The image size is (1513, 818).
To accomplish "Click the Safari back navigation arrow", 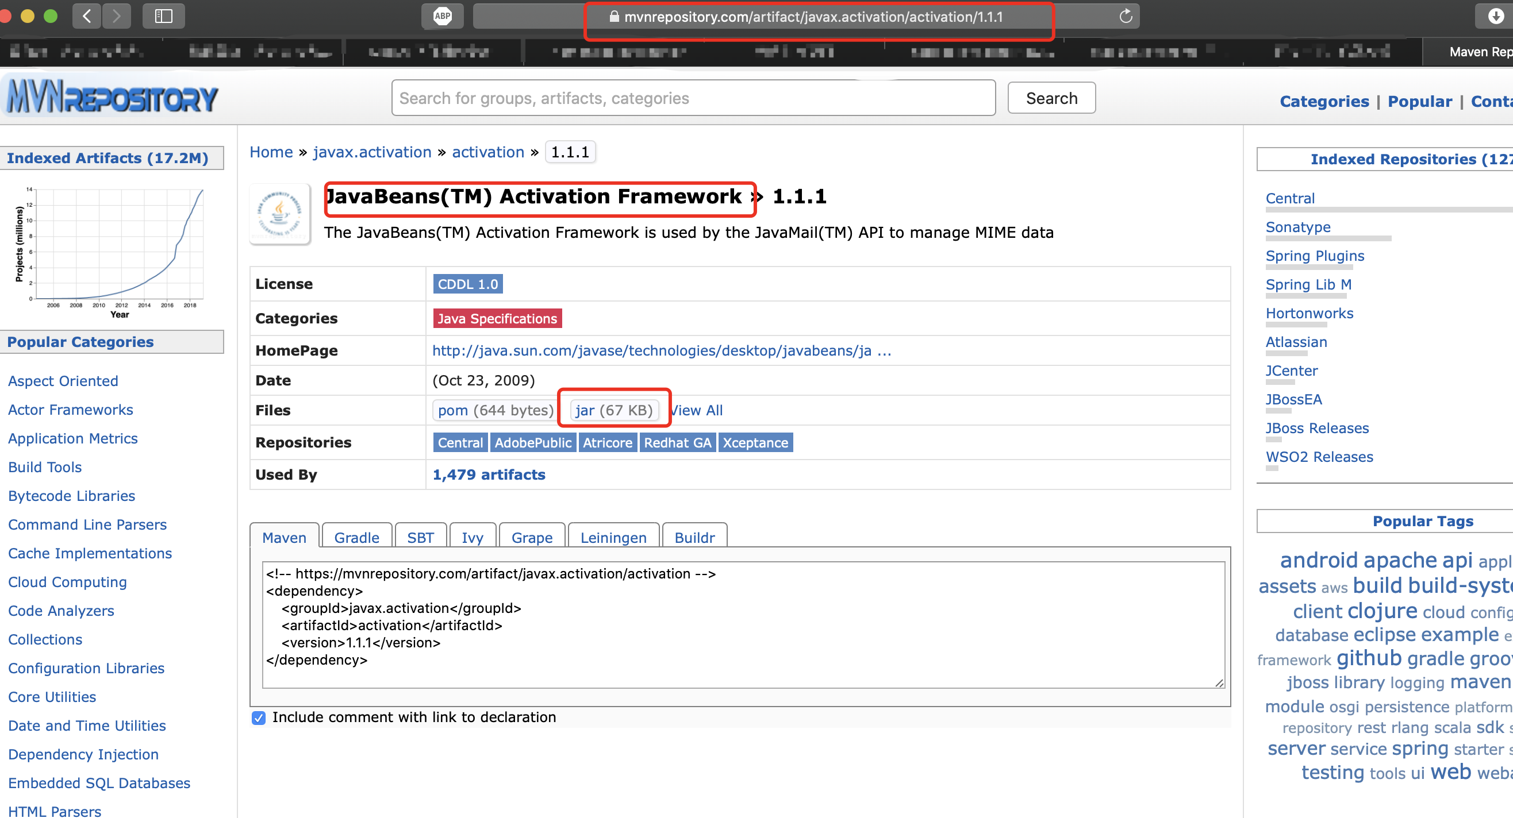I will click(x=87, y=16).
